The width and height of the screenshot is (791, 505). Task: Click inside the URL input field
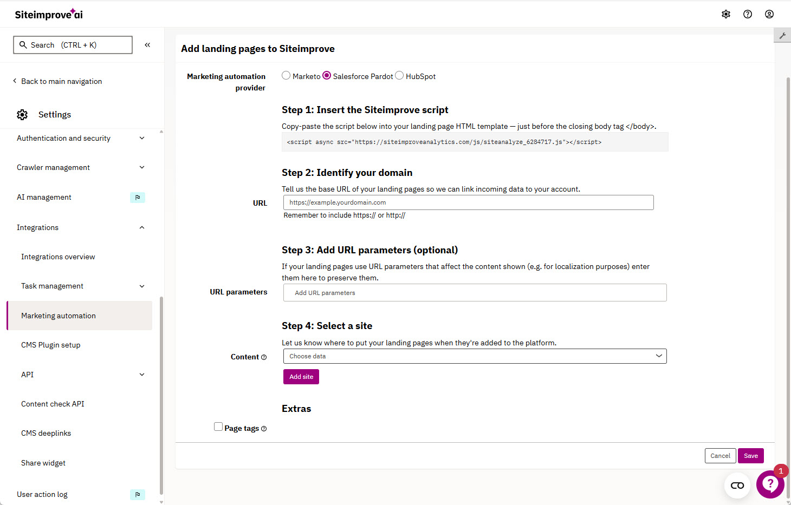point(468,202)
